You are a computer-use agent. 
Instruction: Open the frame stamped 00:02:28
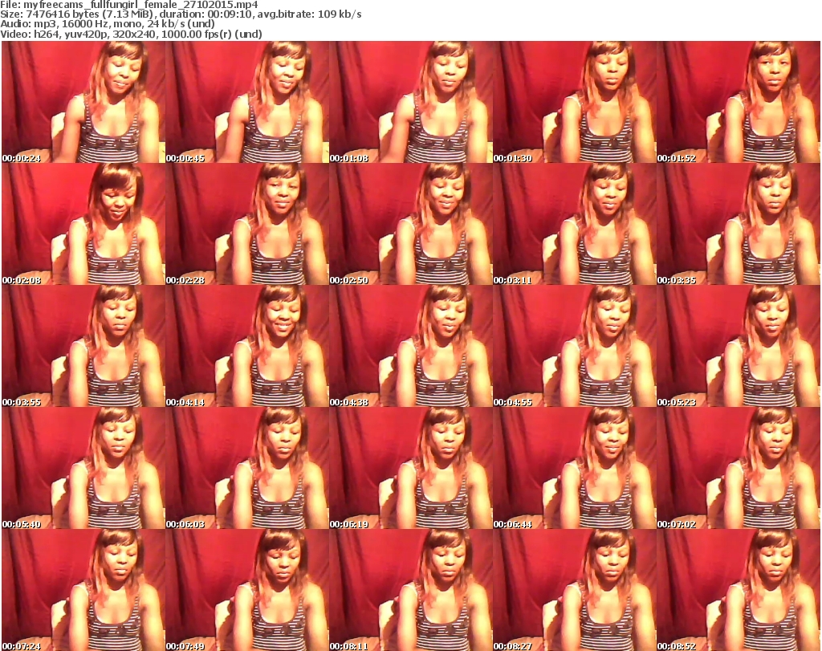[x=247, y=224]
